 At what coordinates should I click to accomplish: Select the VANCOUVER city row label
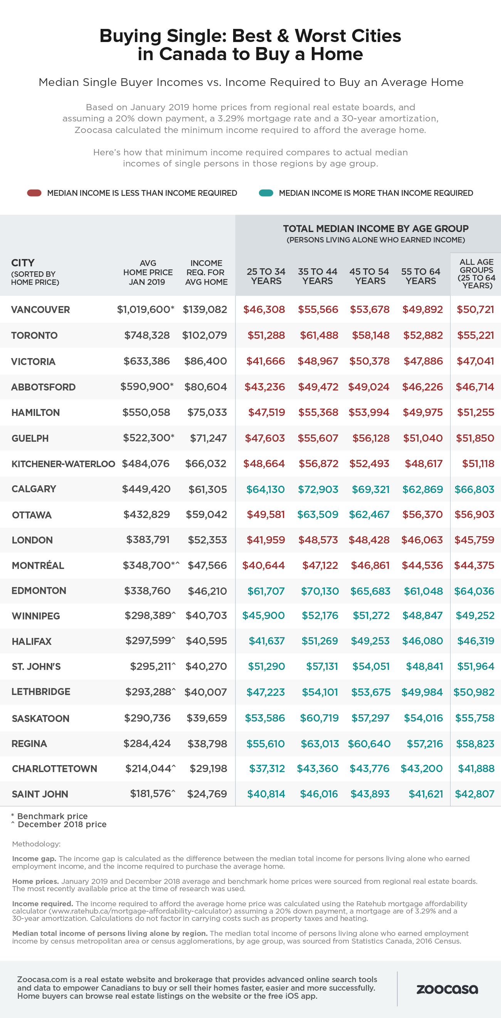(40, 310)
